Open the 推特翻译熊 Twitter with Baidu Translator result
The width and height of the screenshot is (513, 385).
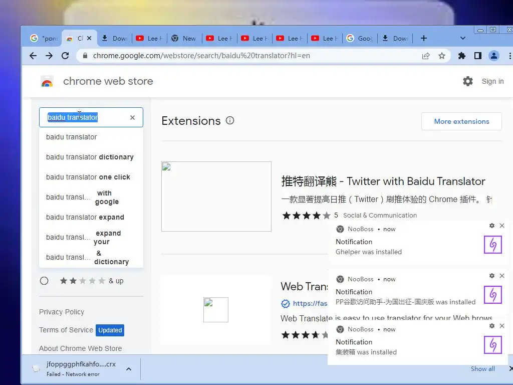click(x=383, y=181)
